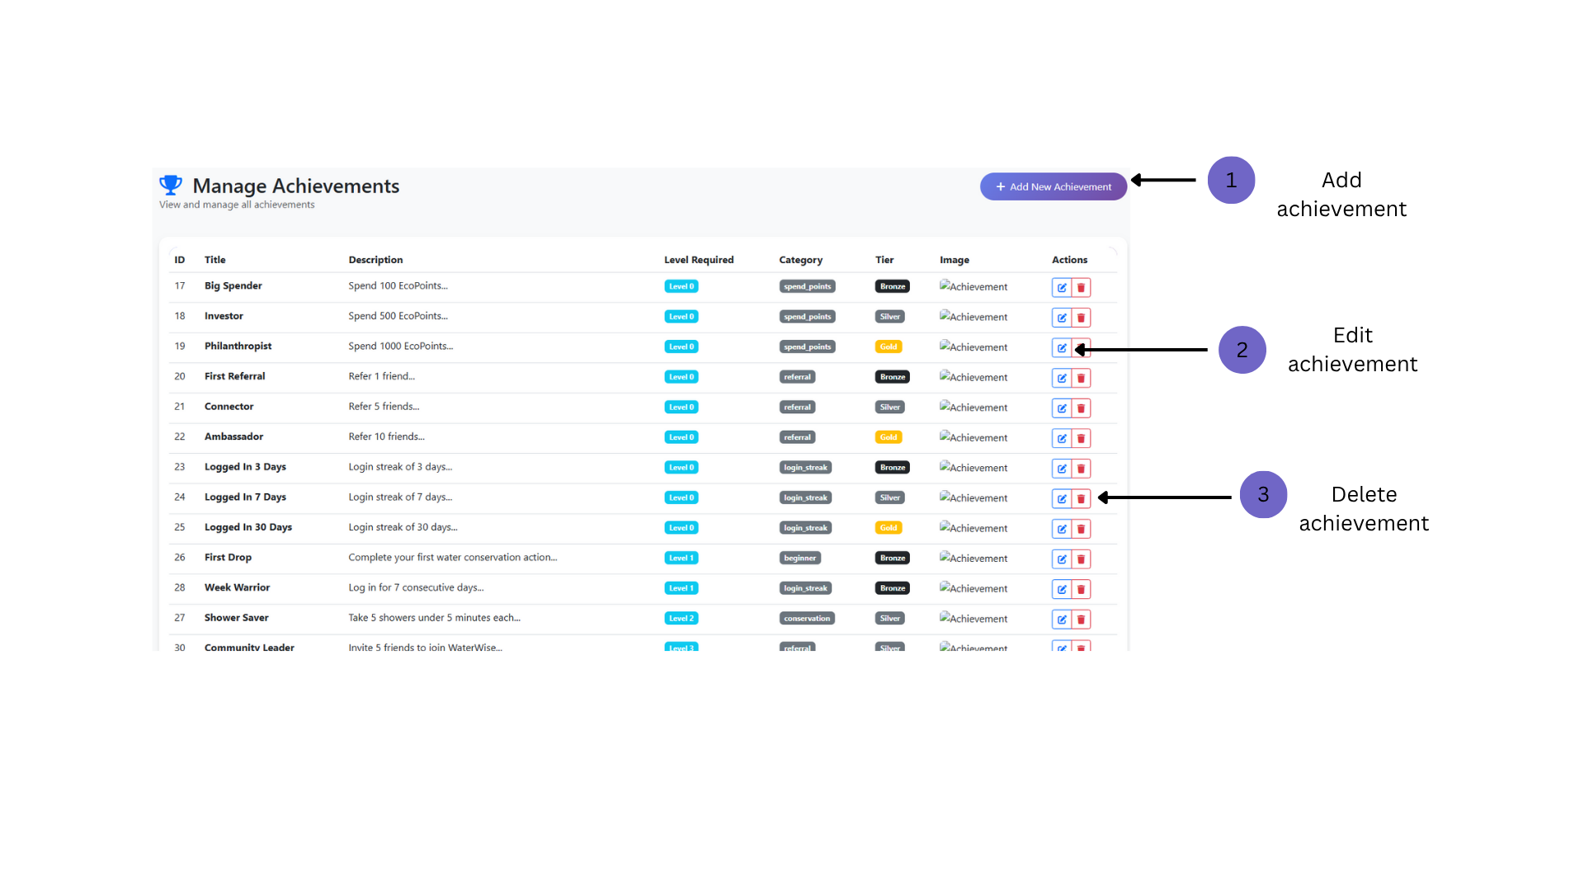
Task: Click the conservation category badge
Action: click(807, 618)
